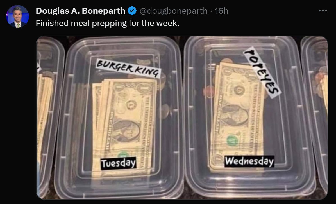The image size is (336, 204).
Task: Click the Wednesday caption on the image
Action: click(x=249, y=161)
